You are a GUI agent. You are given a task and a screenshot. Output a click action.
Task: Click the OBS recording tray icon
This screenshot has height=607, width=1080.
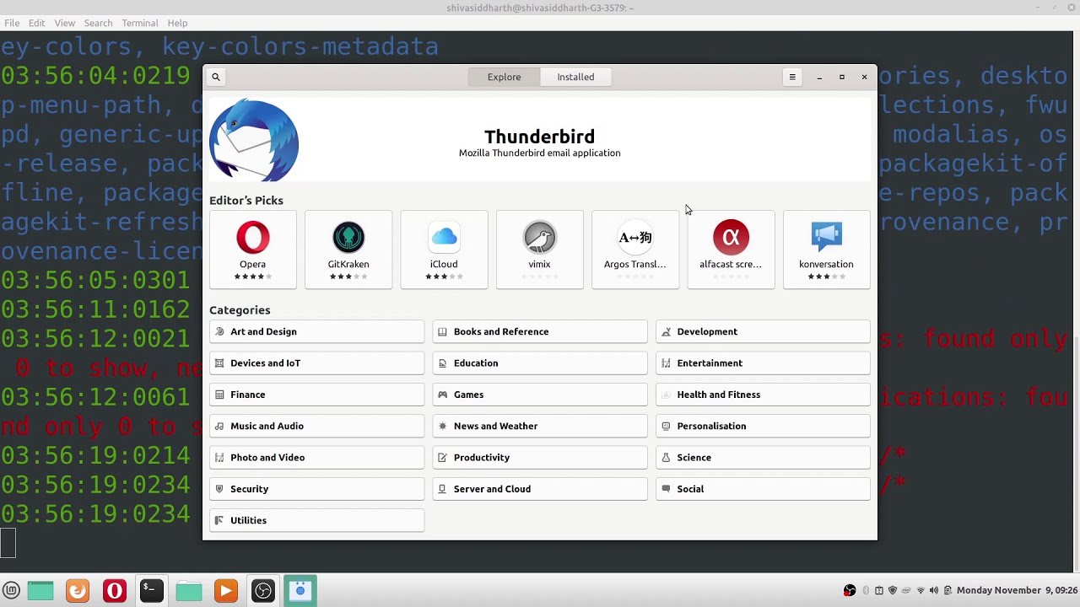[x=850, y=590]
